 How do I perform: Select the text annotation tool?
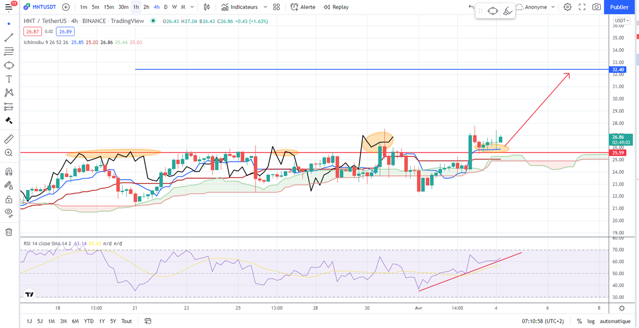[x=9, y=79]
